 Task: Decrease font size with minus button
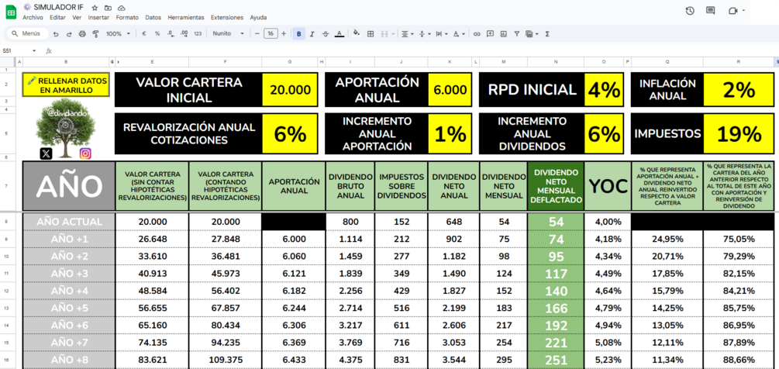pyautogui.click(x=257, y=34)
